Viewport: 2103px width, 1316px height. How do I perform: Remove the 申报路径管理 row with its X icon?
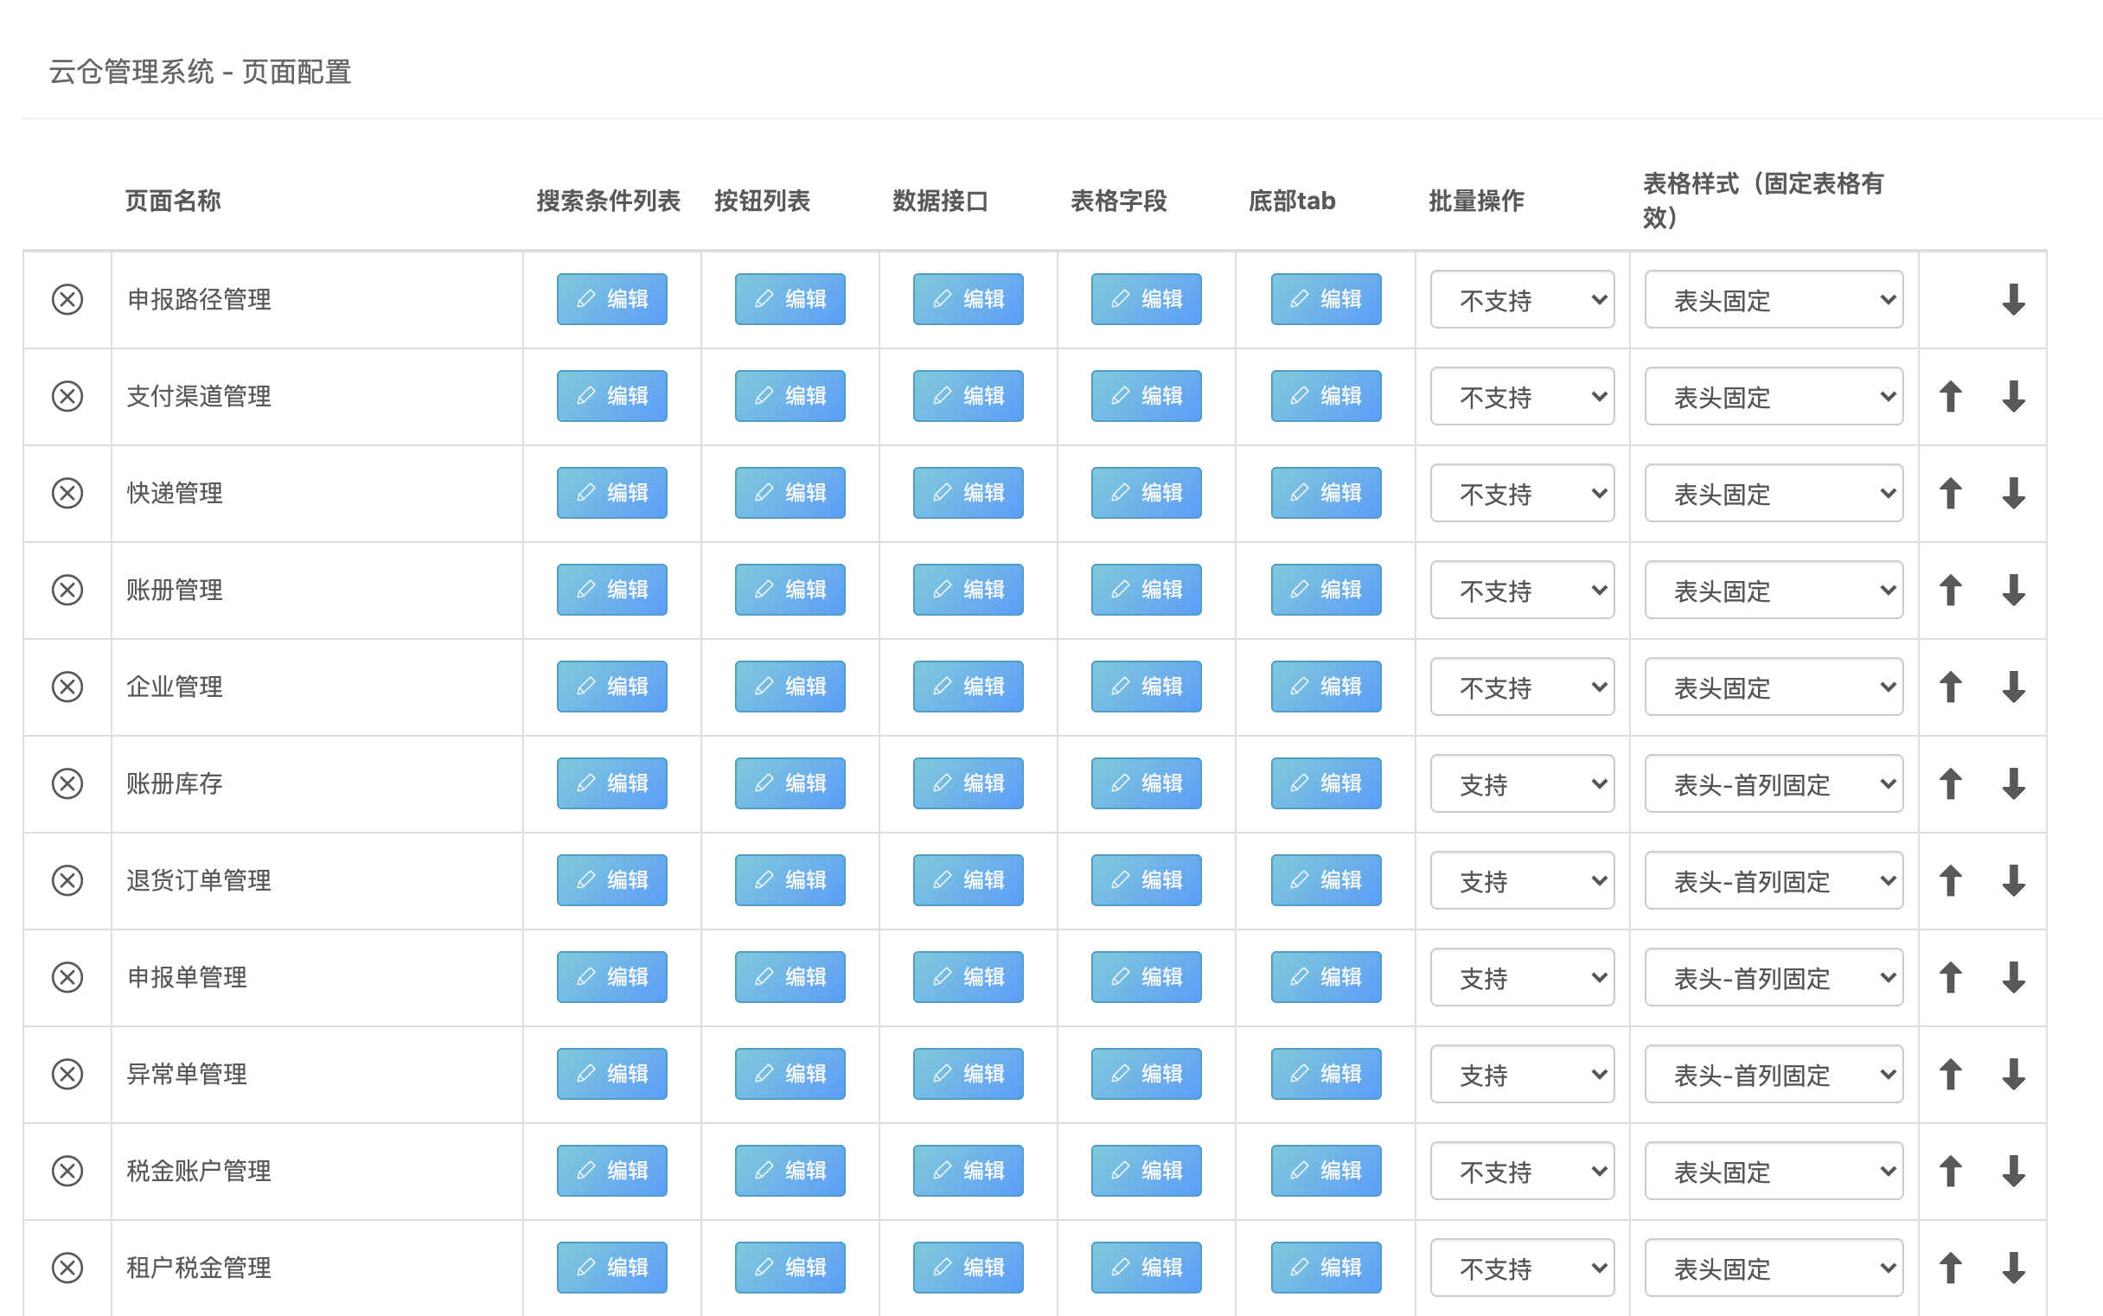click(x=67, y=299)
